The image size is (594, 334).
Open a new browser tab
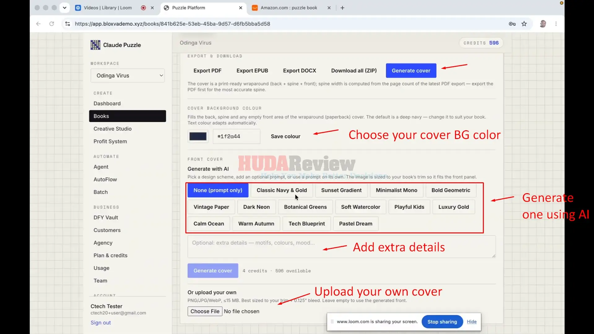(x=342, y=8)
